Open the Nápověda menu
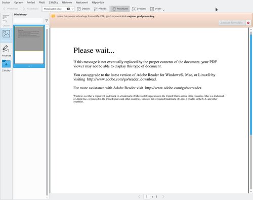 click(98, 3)
